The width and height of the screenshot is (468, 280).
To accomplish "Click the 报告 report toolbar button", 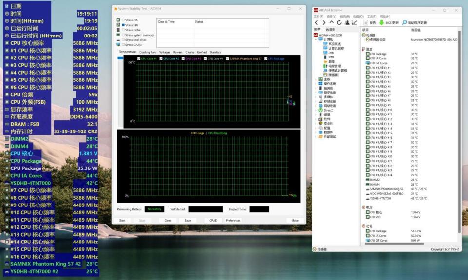I will pos(370,23).
